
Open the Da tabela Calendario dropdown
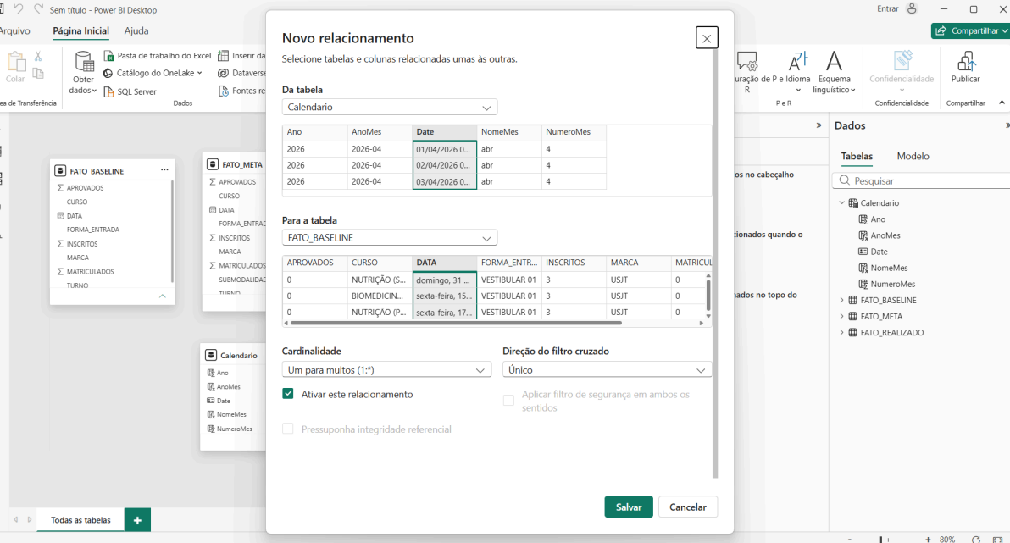tap(390, 107)
